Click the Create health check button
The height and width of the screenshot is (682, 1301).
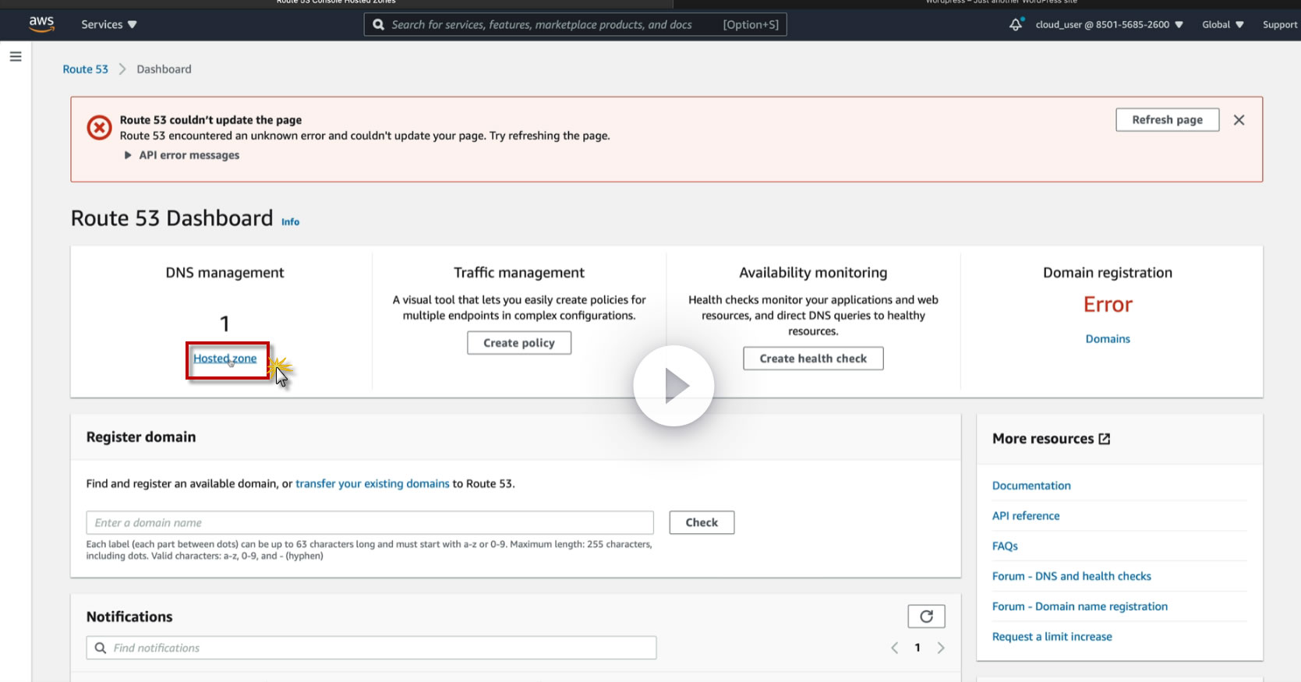coord(813,359)
